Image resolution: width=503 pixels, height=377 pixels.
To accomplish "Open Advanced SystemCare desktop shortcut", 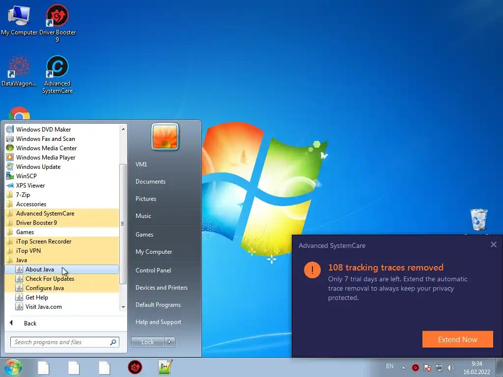I will (57, 75).
